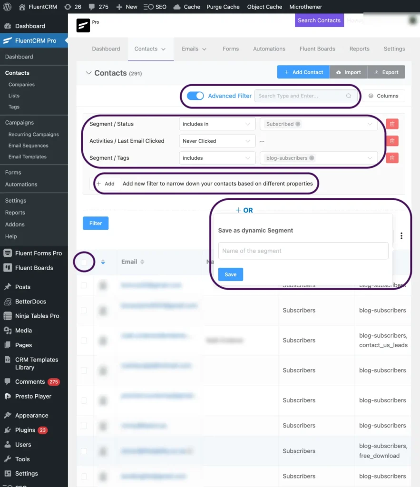Viewport: 420px width, 487px height.
Task: Apply filters with the Filter button
Action: click(96, 224)
